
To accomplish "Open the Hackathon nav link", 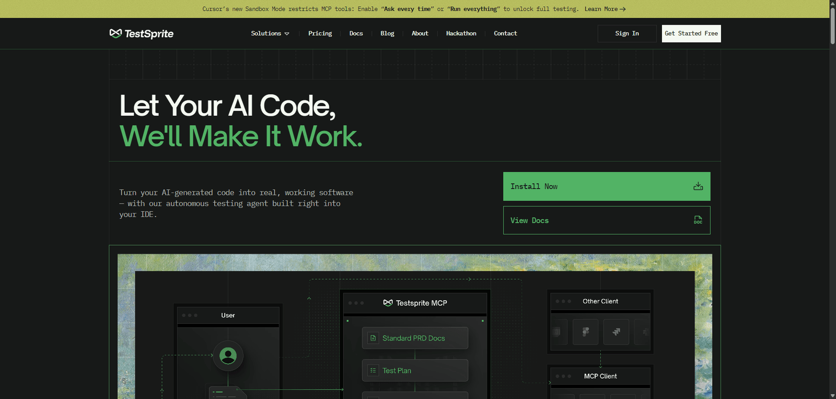I will 461,33.
